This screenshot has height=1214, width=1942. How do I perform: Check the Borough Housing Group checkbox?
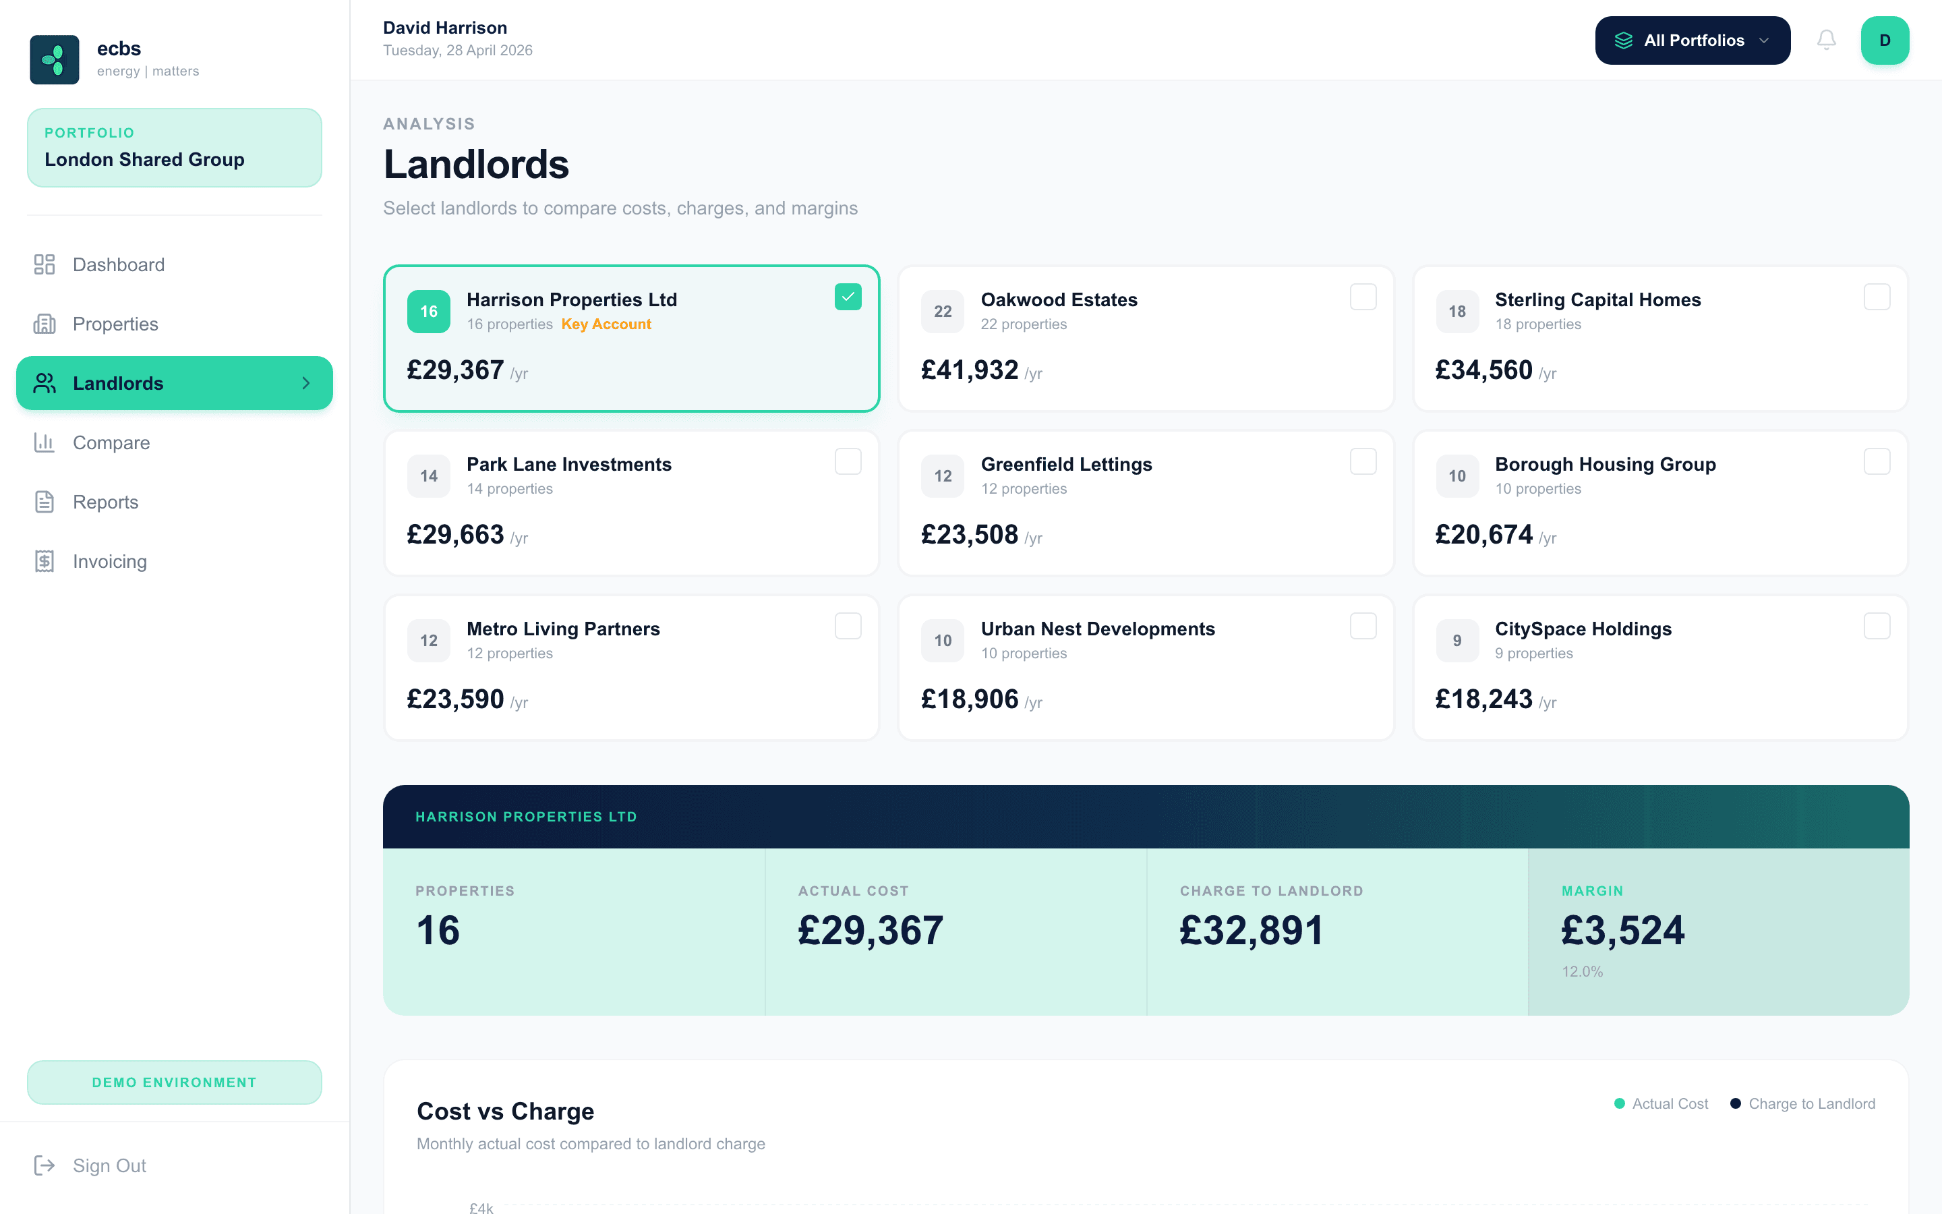click(x=1877, y=462)
